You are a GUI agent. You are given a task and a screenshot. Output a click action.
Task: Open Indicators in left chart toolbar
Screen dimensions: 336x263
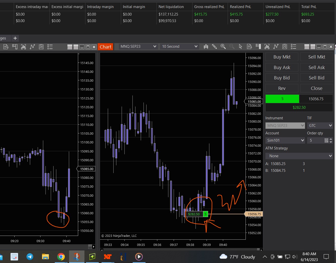pos(32,47)
